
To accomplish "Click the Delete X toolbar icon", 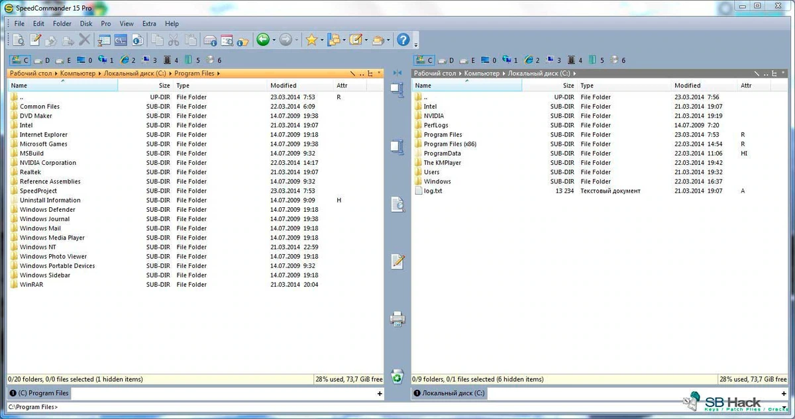I will 85,40.
